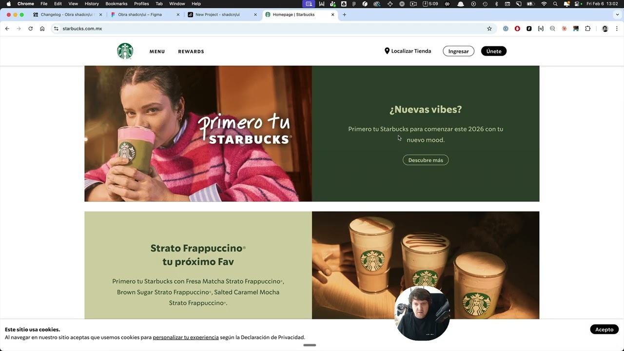The image size is (624, 351).
Task: Open the File menu
Action: coord(44,4)
